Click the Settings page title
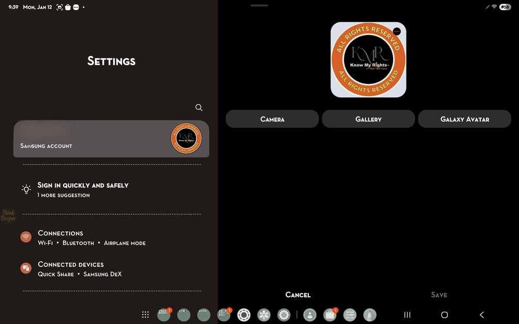The height and width of the screenshot is (324, 519). 111,61
